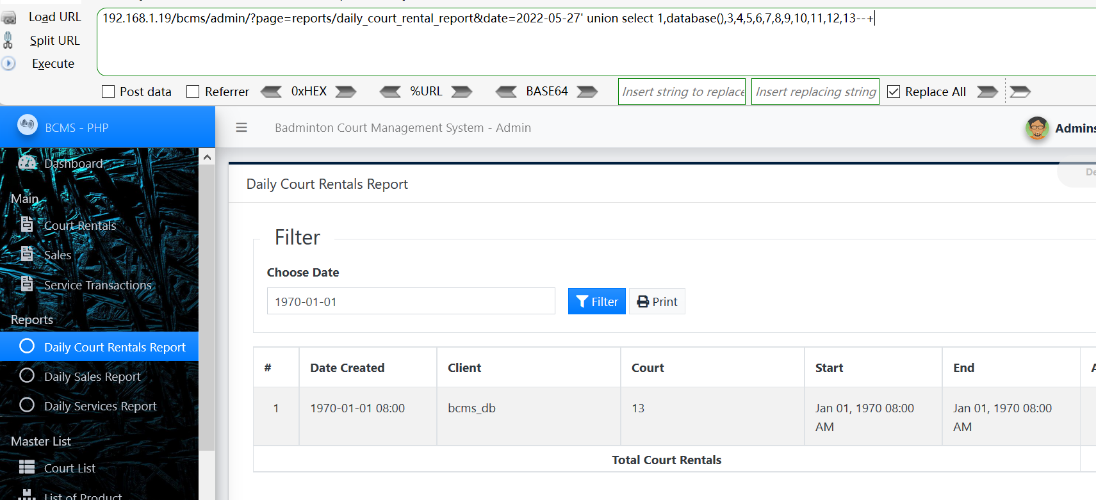Click the BCMS - PHP brand link
1096x500 pixels.
point(77,127)
